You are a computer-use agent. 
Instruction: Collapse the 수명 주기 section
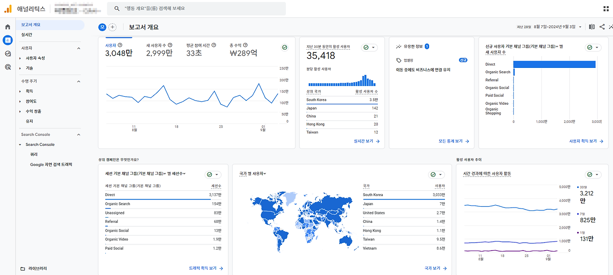pyautogui.click(x=79, y=81)
